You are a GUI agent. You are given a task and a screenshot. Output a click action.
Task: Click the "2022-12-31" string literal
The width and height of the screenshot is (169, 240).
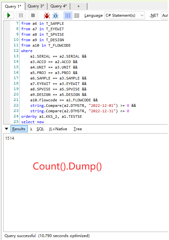tap(102, 111)
